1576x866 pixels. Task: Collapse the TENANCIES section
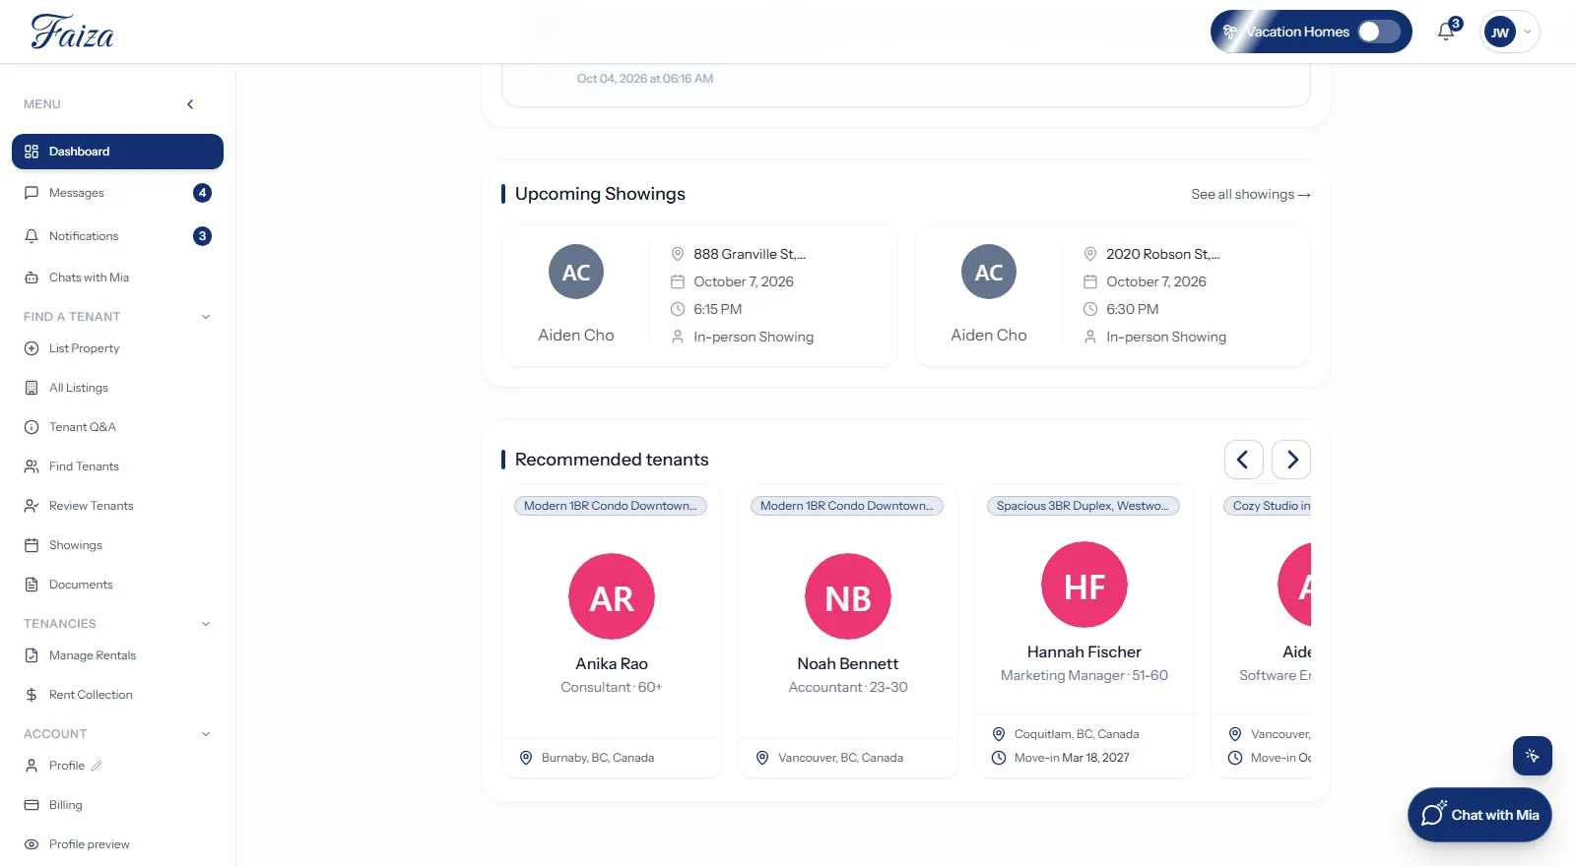[206, 624]
